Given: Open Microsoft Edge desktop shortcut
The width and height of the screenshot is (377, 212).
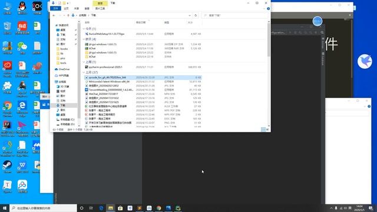Looking at the screenshot, I should coord(22,108).
